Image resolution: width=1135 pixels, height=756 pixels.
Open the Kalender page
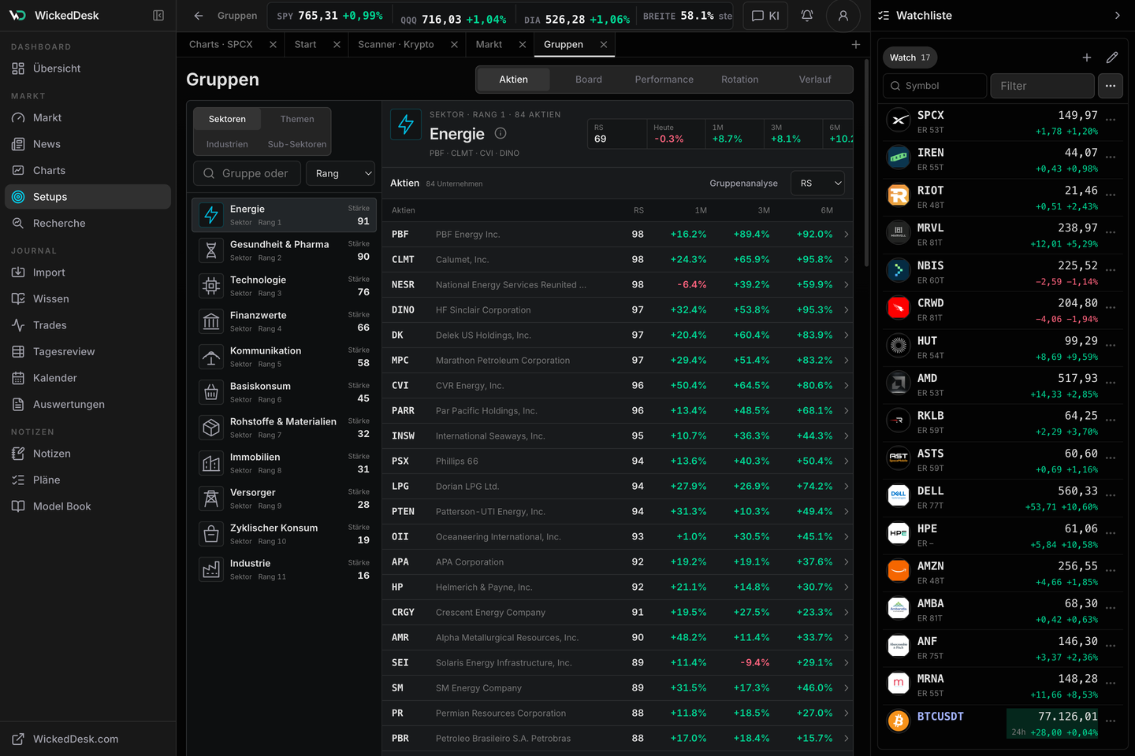[87, 378]
